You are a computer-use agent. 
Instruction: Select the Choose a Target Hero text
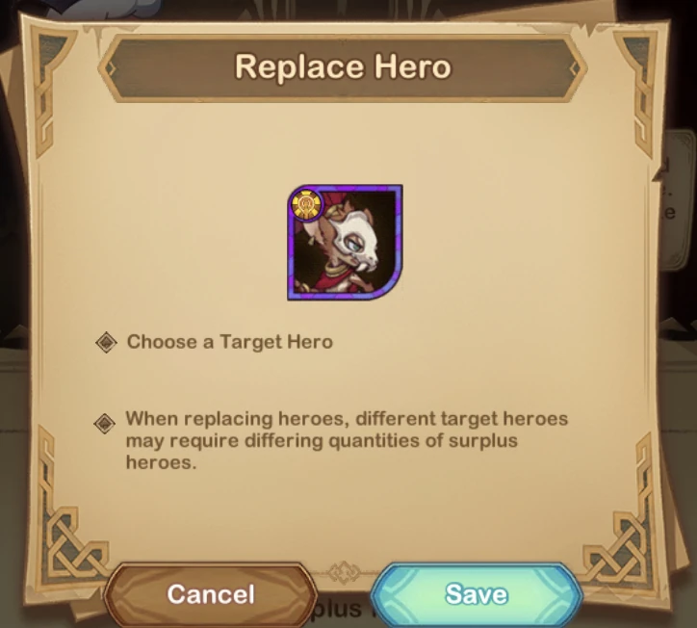(x=230, y=342)
